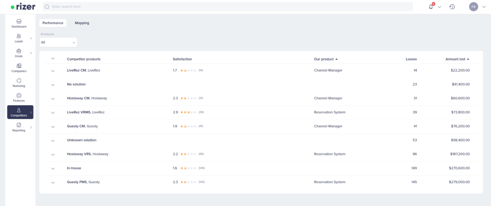Switch to the Mapping tab
This screenshot has height=206, width=491.
82,23
